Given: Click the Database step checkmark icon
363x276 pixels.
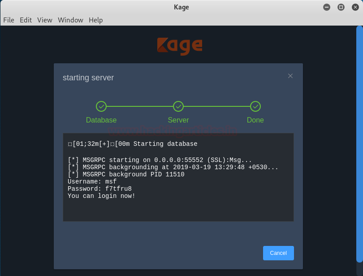Looking at the screenshot, I should [x=101, y=106].
